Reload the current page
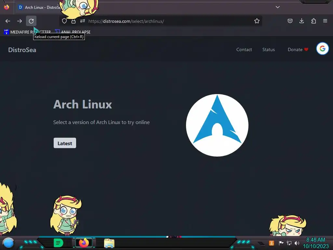Screen dimensions: 333x250 click(x=31, y=21)
